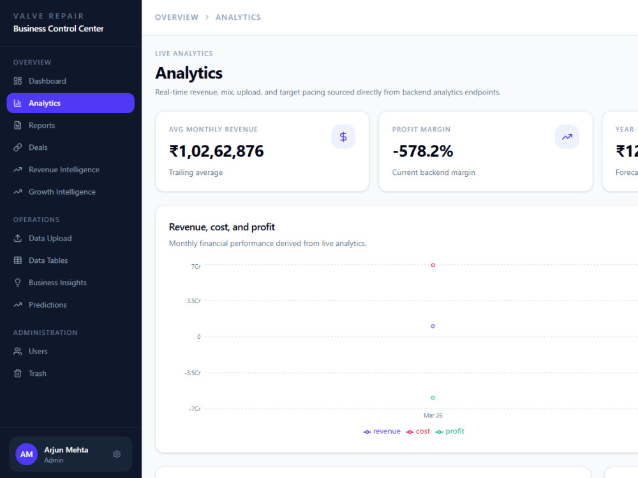The image size is (638, 478).
Task: Open the Deals page
Action: coord(70,147)
